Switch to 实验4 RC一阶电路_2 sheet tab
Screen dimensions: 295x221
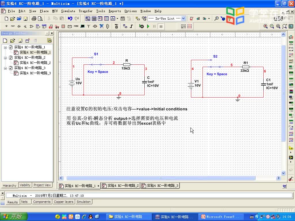click(x=121, y=186)
